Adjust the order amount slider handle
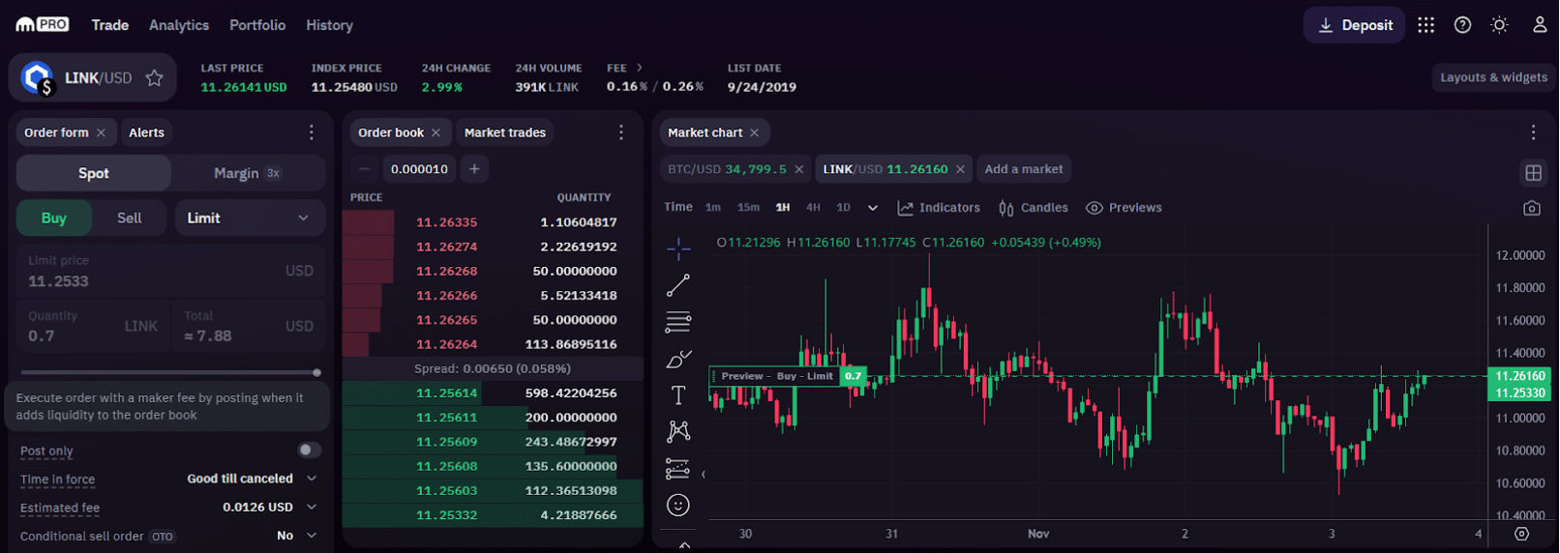This screenshot has width=1560, height=553. coord(316,372)
